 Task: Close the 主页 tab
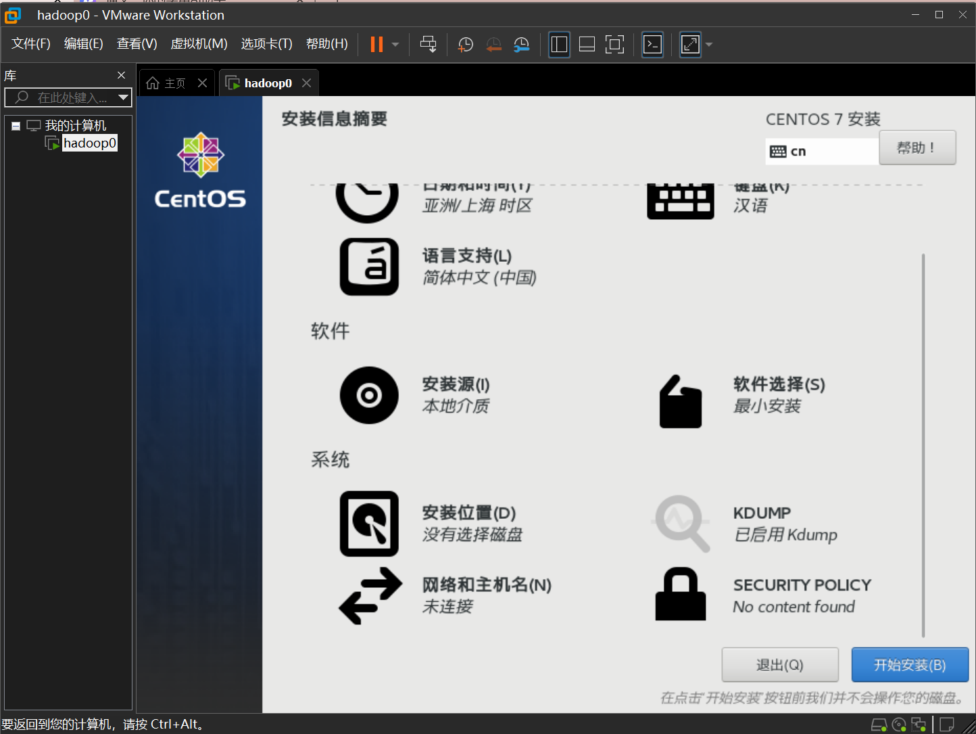pos(202,83)
